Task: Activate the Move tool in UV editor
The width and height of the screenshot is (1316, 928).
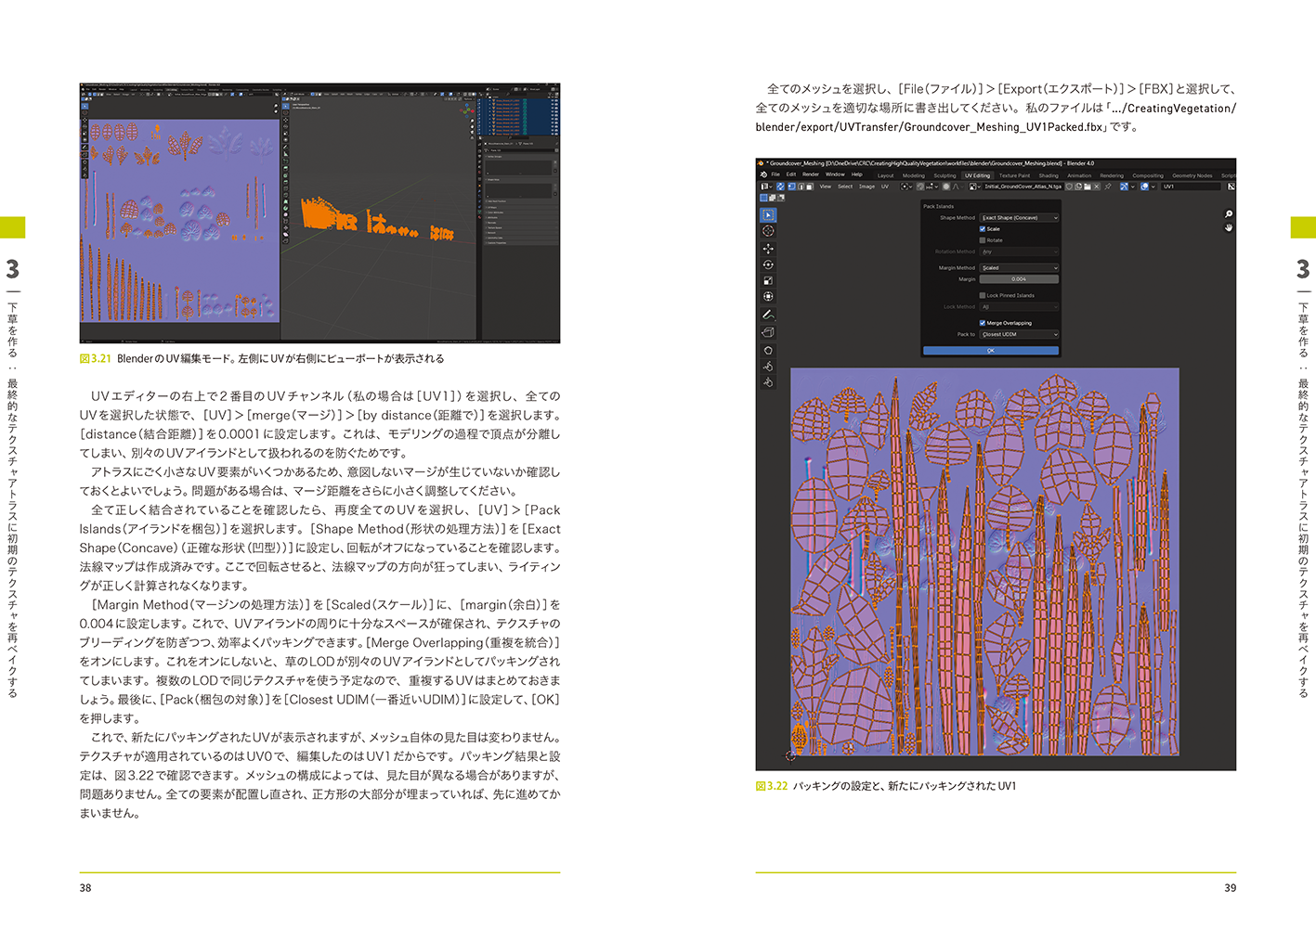Action: tap(768, 249)
